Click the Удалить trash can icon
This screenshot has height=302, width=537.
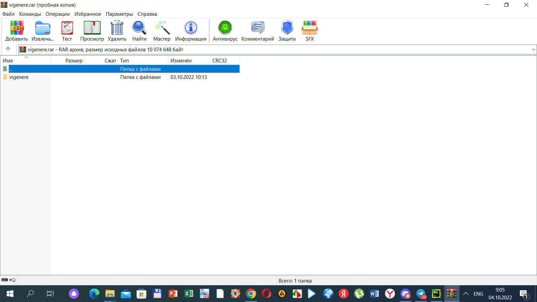coord(117,28)
